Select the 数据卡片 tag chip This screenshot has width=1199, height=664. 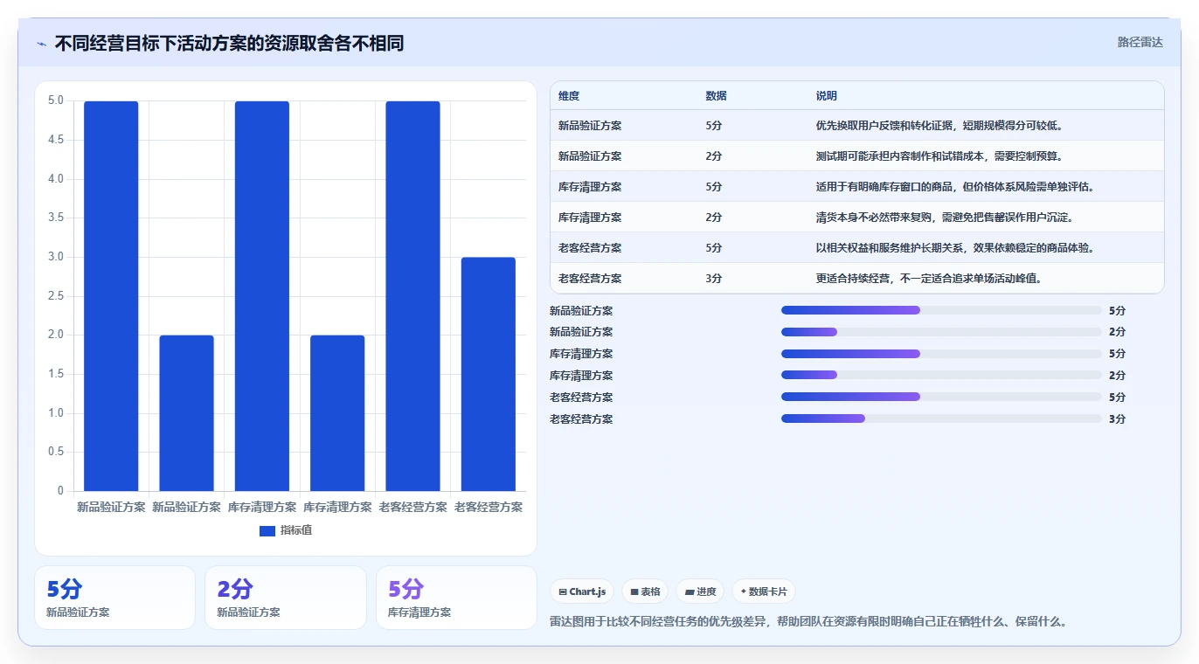[x=764, y=591]
